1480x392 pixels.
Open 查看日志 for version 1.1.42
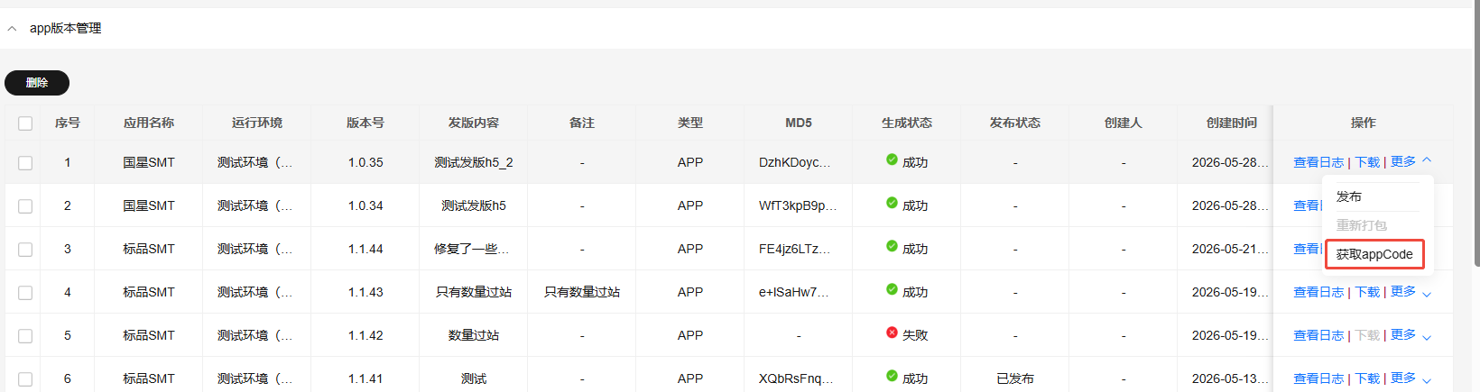[1318, 335]
